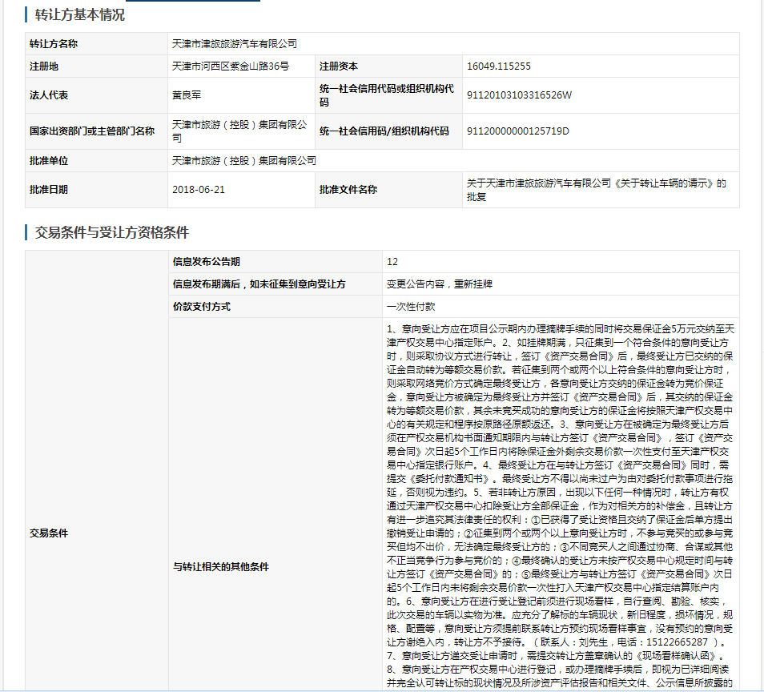
Task: Click 天津市旅游（控股）集团有限公司 in 批准单位 row
Action: point(244,161)
